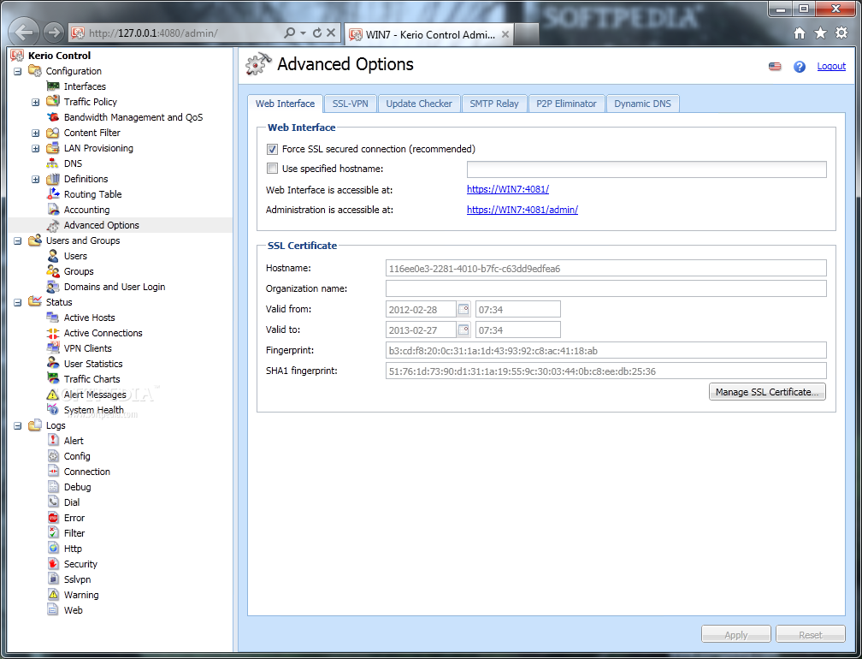Click the Groups icon in sidebar
The width and height of the screenshot is (862, 659).
point(53,271)
